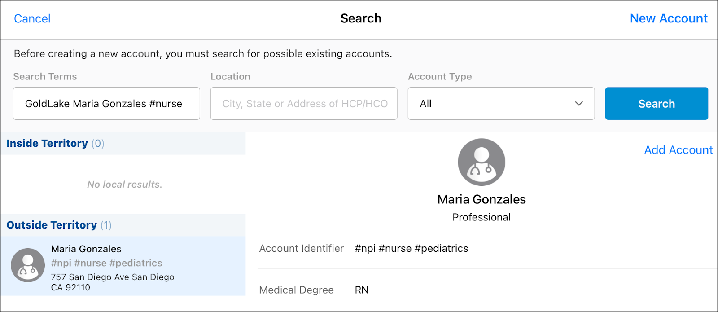Click the Professional label under the name
Viewport: 718px width, 312px height.
point(482,217)
